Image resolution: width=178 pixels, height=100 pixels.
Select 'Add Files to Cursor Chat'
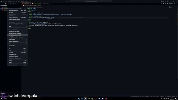(18, 31)
